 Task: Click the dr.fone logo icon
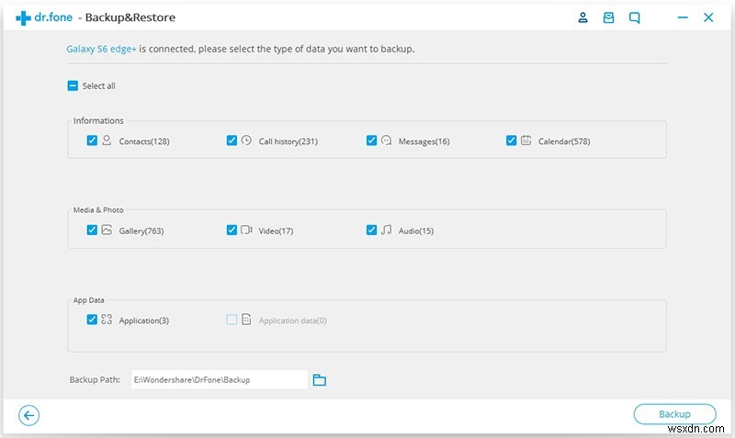(x=23, y=17)
